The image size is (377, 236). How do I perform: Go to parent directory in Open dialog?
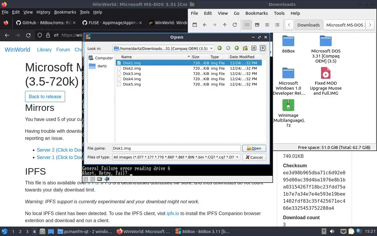click(x=237, y=48)
